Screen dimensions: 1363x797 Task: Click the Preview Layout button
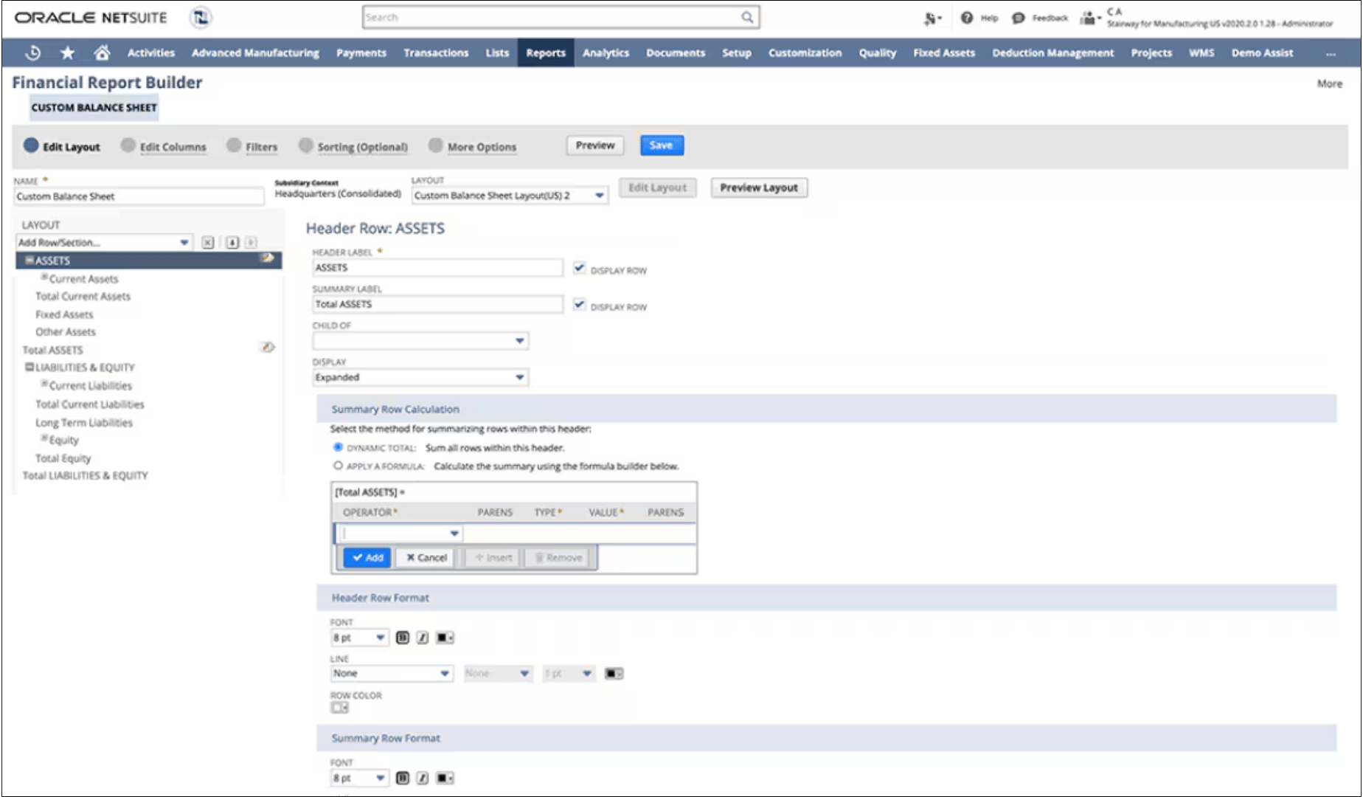[758, 187]
